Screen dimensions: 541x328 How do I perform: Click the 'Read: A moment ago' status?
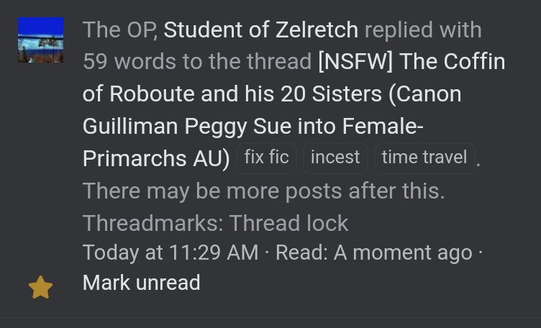coord(373,252)
